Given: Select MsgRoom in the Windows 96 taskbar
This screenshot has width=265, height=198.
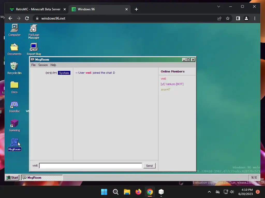Looking at the screenshot, I should click(42, 177).
